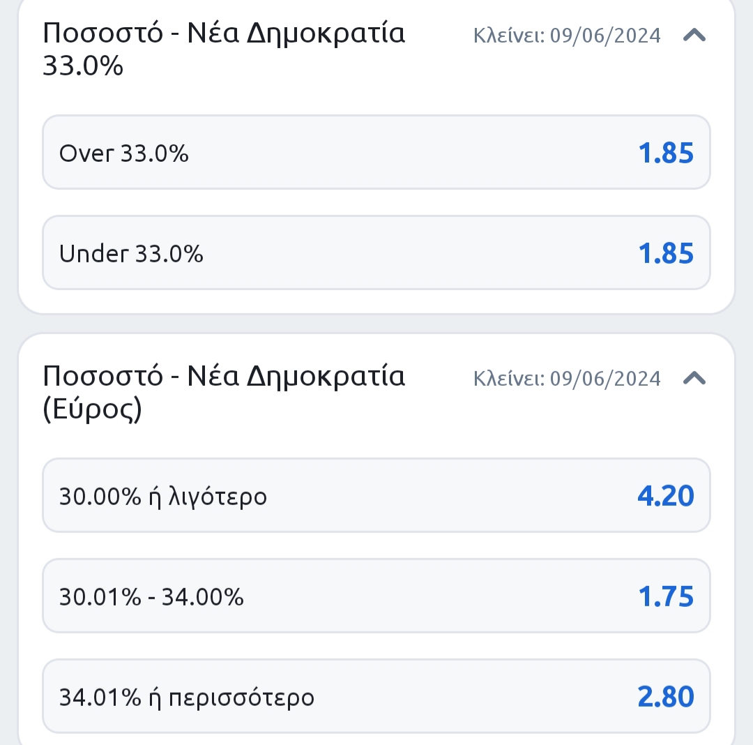Pick the 30.01% - 34.00% option label

151,597
